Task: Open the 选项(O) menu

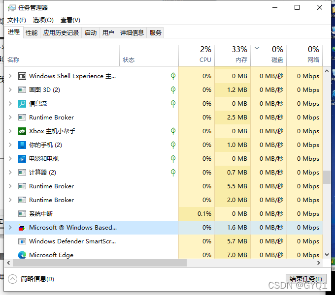Action: tap(43, 20)
